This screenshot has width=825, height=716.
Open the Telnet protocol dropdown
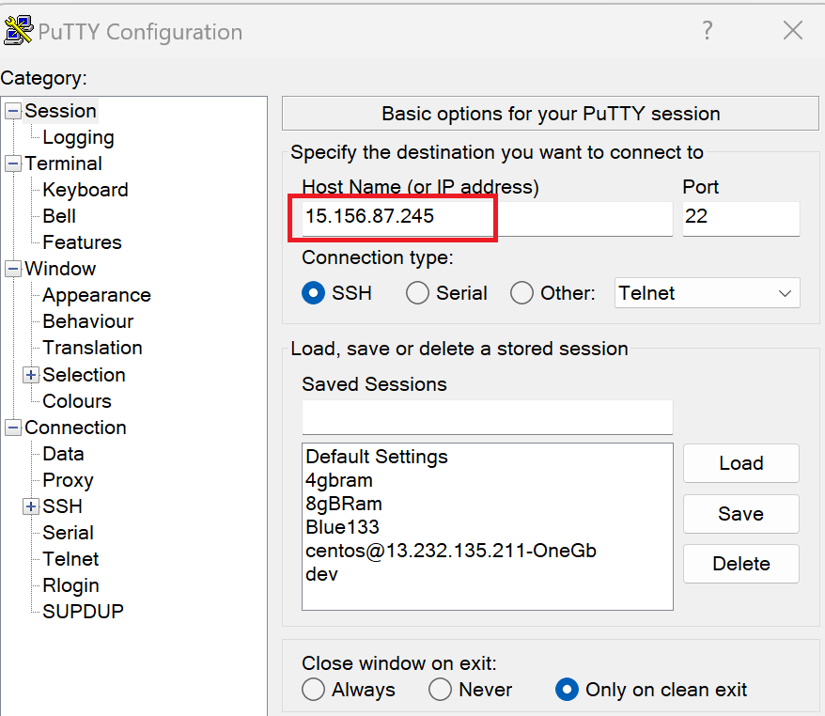click(x=708, y=293)
